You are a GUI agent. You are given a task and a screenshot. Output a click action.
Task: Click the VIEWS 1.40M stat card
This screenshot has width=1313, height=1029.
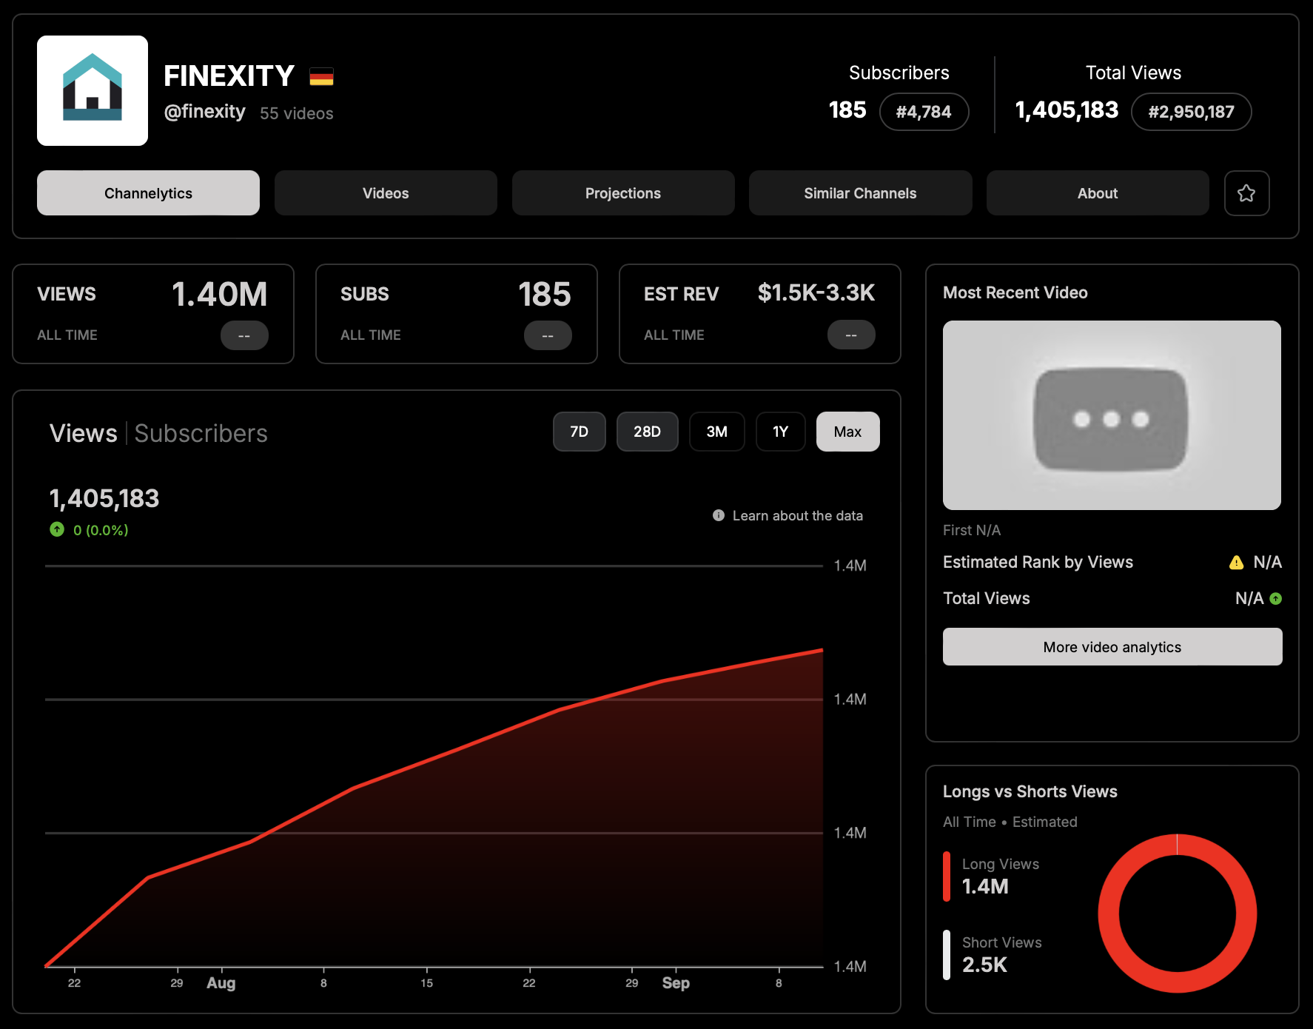(153, 314)
